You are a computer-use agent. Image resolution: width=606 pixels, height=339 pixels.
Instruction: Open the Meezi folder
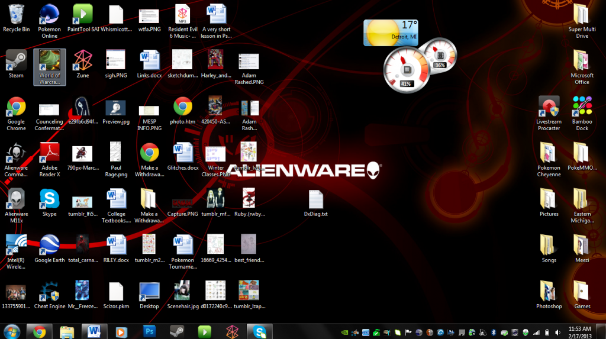(x=582, y=249)
